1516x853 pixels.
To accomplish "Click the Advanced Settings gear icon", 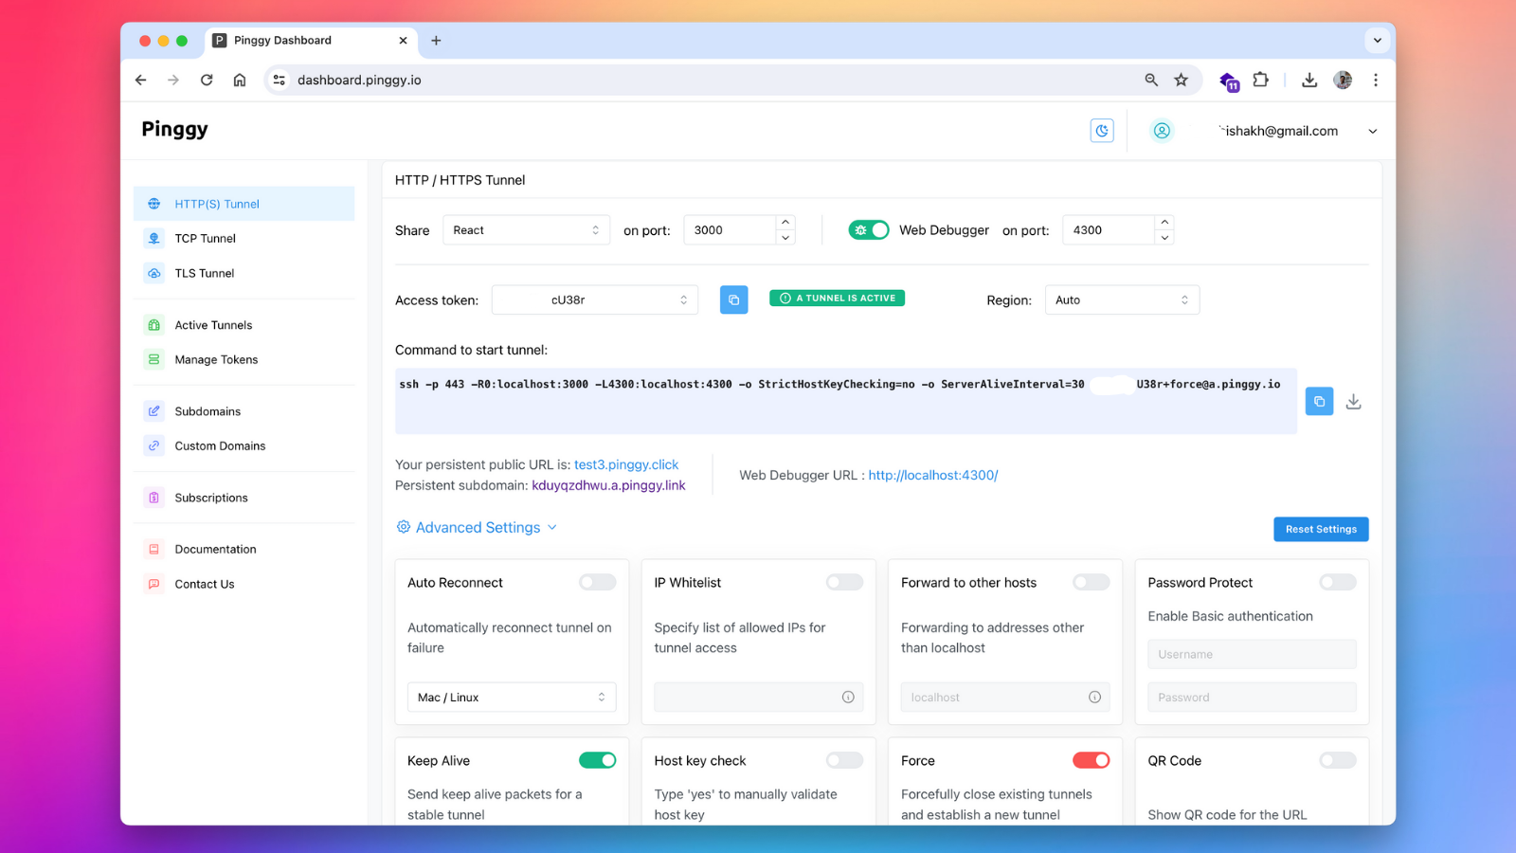I will point(404,527).
